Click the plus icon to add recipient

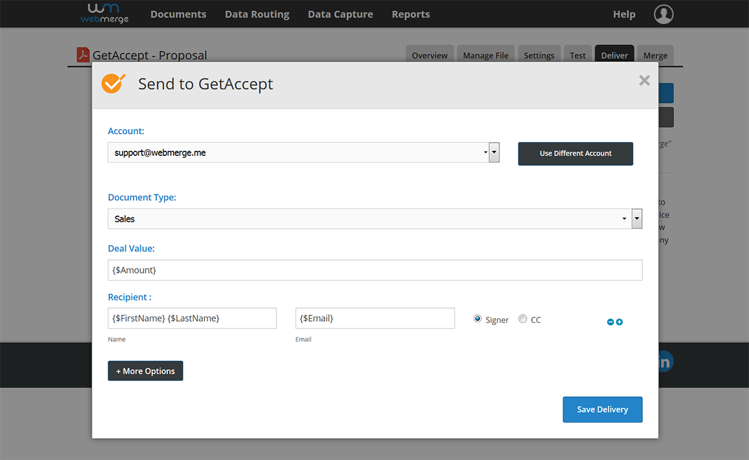pos(619,322)
